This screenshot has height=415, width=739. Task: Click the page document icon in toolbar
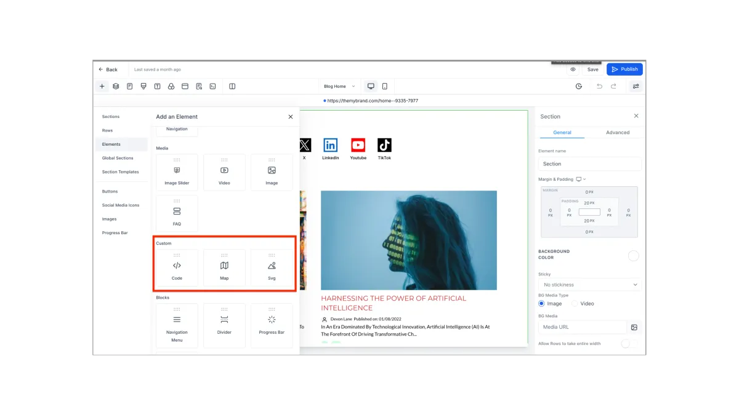[x=130, y=87]
